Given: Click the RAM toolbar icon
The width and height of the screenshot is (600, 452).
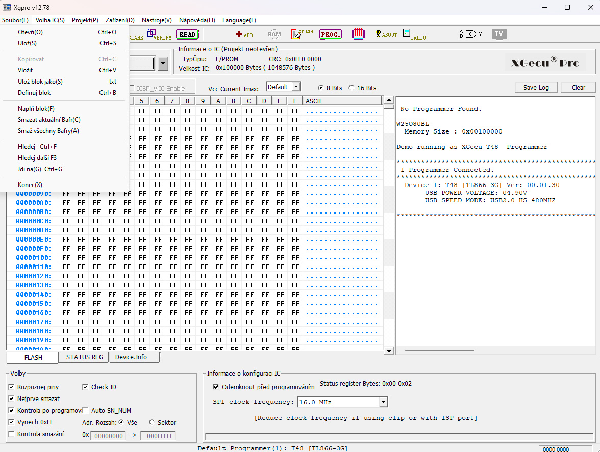Looking at the screenshot, I should point(274,34).
